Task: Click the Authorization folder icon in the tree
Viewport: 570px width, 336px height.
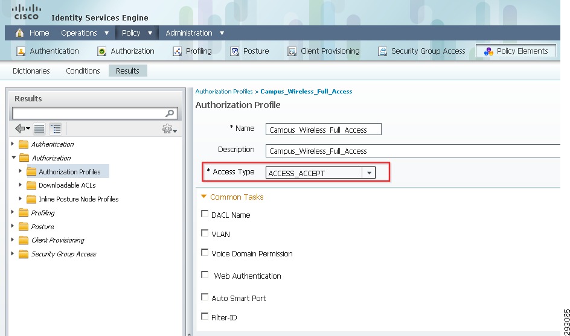Action: click(x=24, y=158)
